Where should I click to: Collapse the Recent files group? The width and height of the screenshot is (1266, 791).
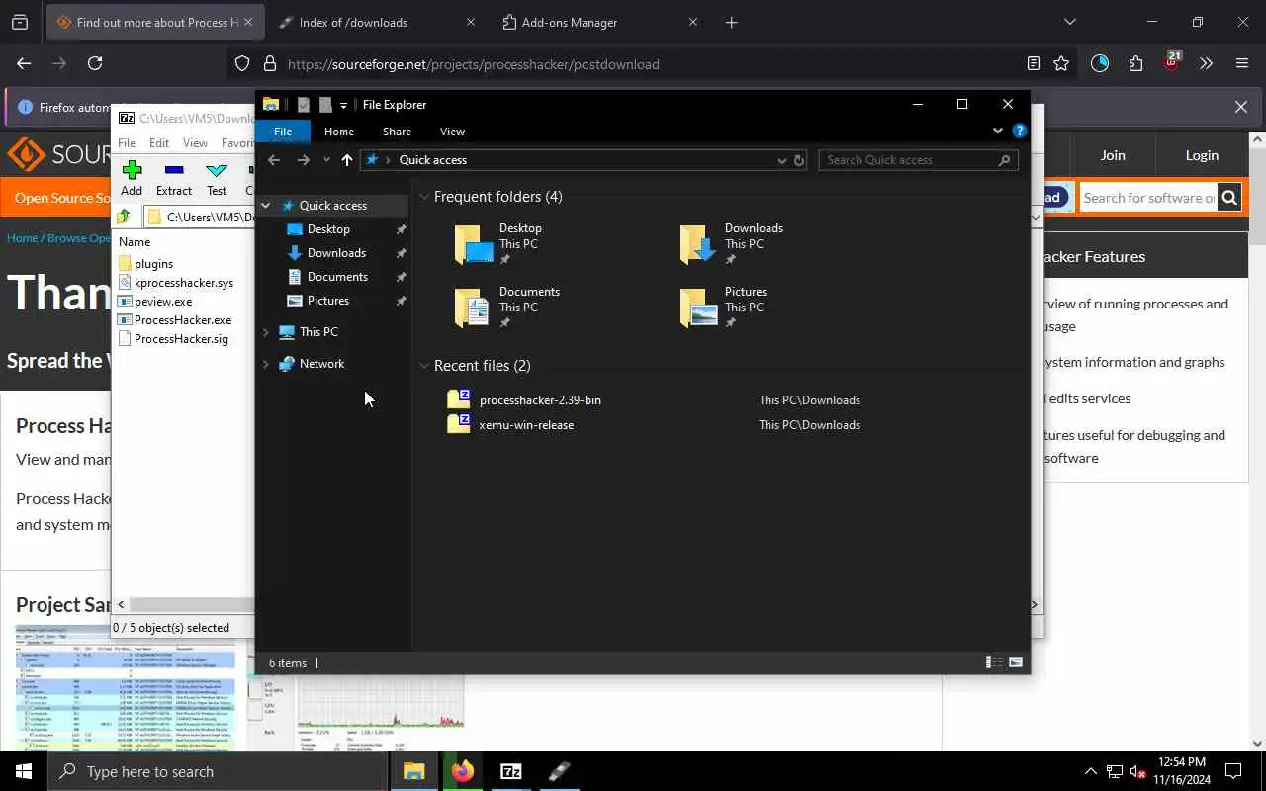pos(423,366)
